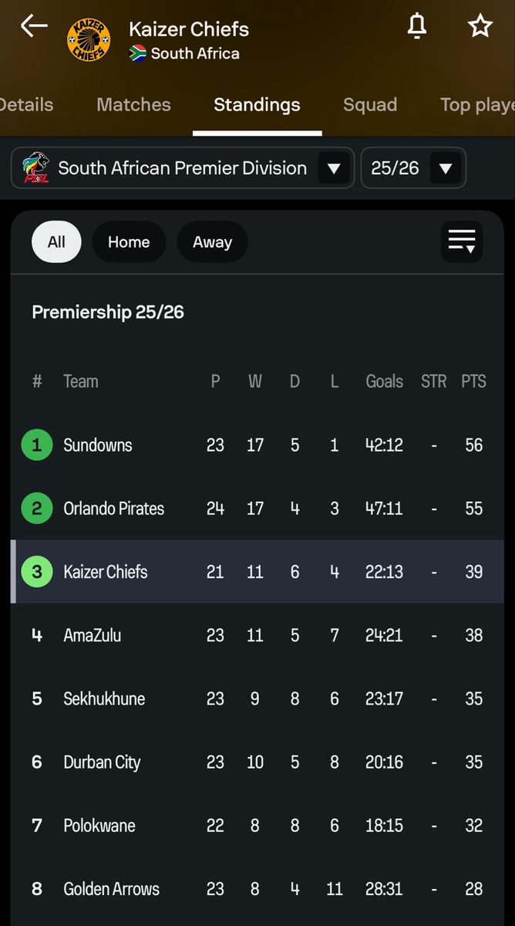Viewport: 515px width, 926px height.
Task: Tap the green position 1 badge
Action: coord(36,444)
